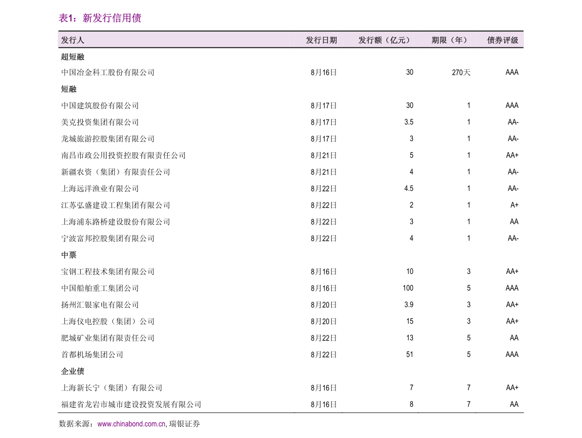Select issuer 肥城矿业集团有限责任公司
This screenshot has width=582, height=438.
pos(108,338)
